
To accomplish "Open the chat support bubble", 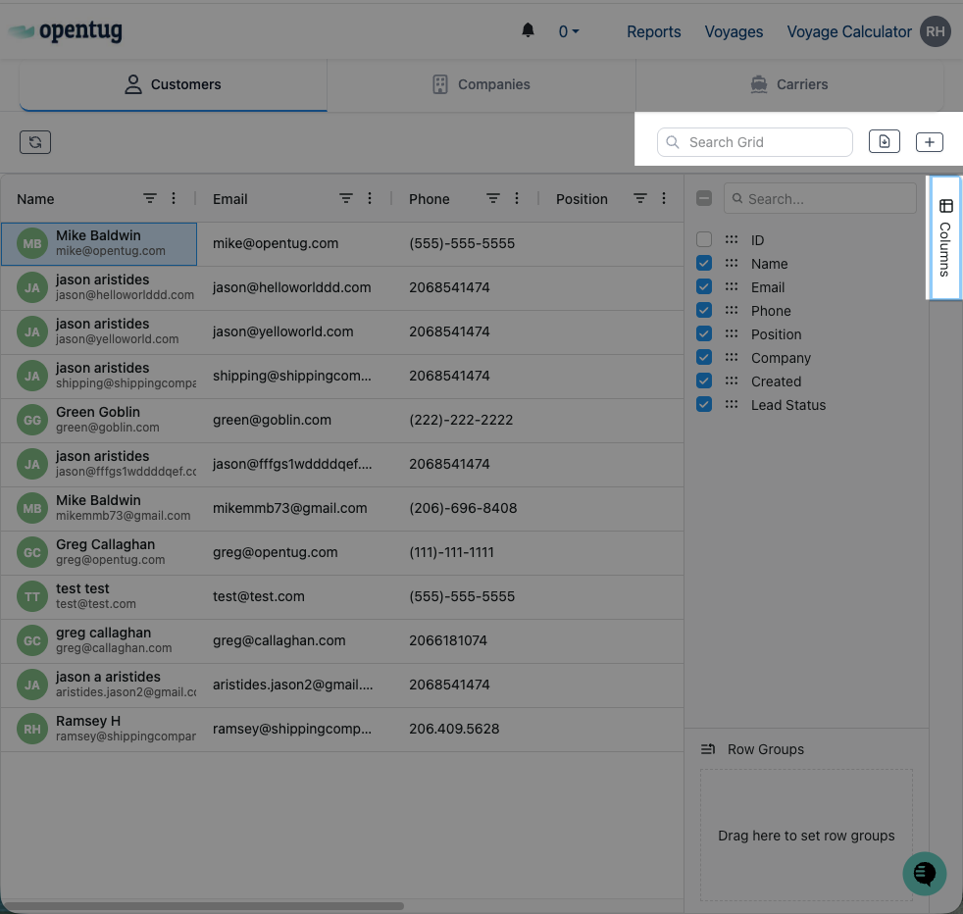I will (924, 874).
